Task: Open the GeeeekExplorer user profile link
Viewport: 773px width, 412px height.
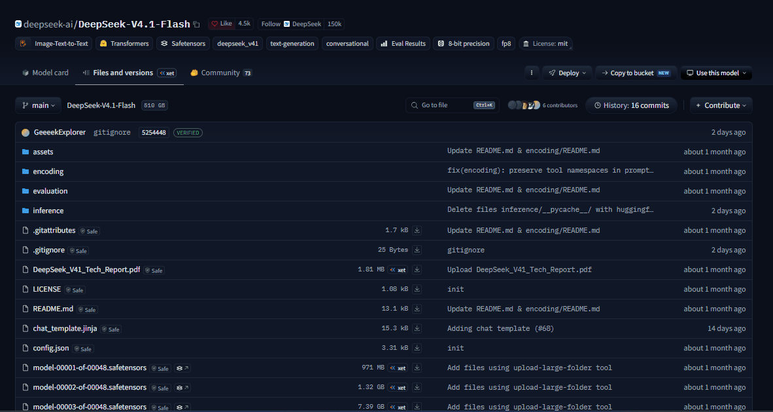Action: (x=60, y=133)
